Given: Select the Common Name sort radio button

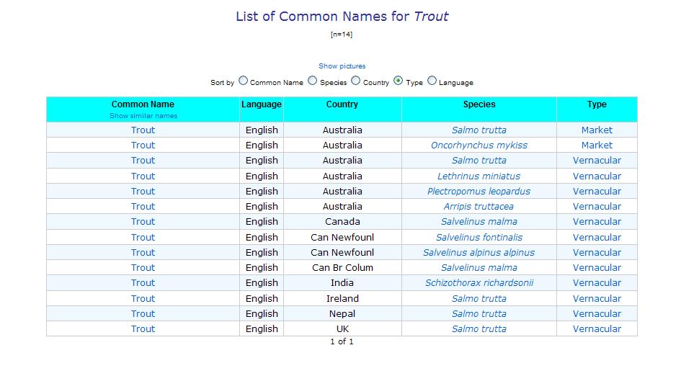Looking at the screenshot, I should [243, 81].
